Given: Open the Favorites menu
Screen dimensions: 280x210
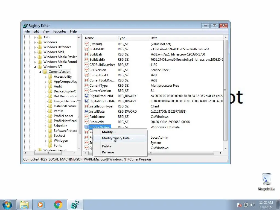Looking at the screenshot, I should tap(60, 31).
